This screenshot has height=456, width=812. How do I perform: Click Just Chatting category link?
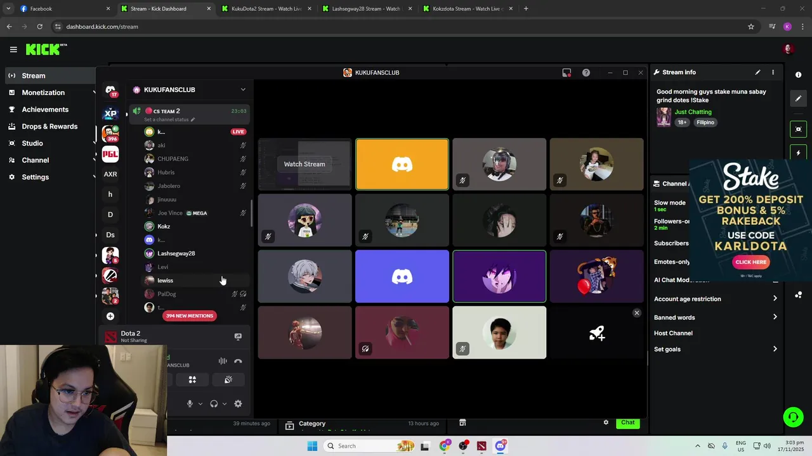click(x=693, y=112)
